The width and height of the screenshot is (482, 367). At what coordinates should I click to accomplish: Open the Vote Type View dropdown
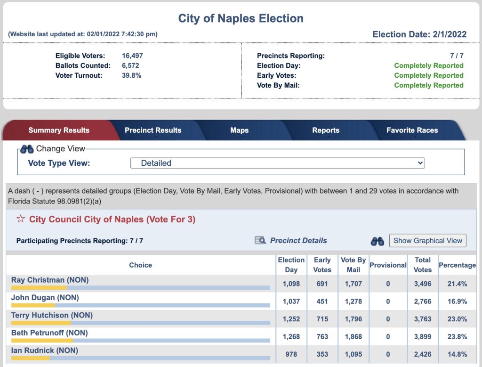[x=277, y=163]
